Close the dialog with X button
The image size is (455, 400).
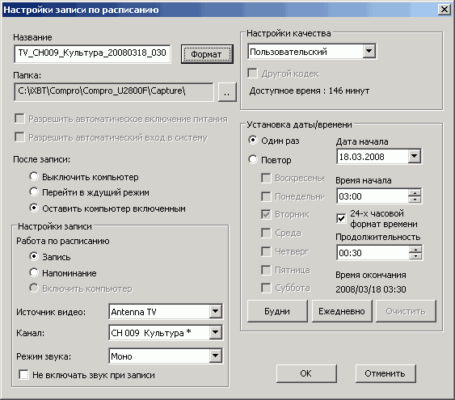tap(444, 10)
